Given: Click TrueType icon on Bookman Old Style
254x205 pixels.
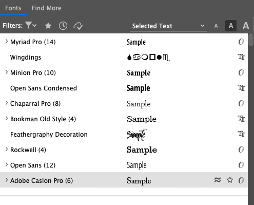Looking at the screenshot, I should (241, 119).
